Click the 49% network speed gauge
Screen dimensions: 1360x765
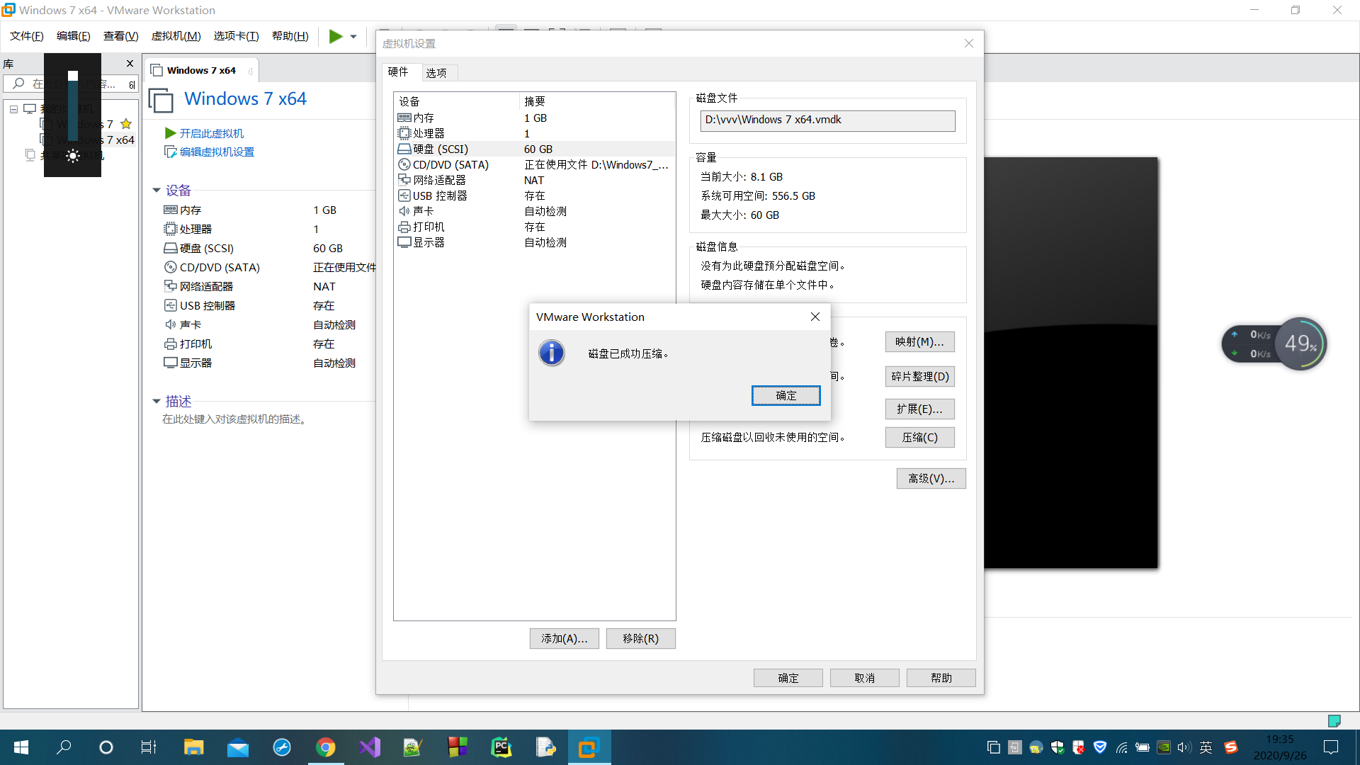(x=1300, y=344)
